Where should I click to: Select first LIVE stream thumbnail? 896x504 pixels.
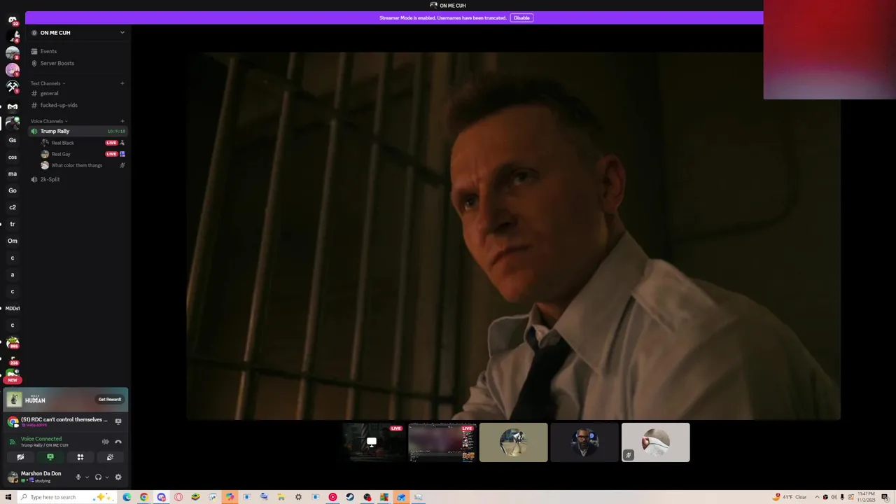[x=372, y=442]
